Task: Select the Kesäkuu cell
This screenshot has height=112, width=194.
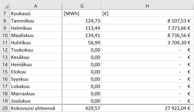Action: coord(36,57)
